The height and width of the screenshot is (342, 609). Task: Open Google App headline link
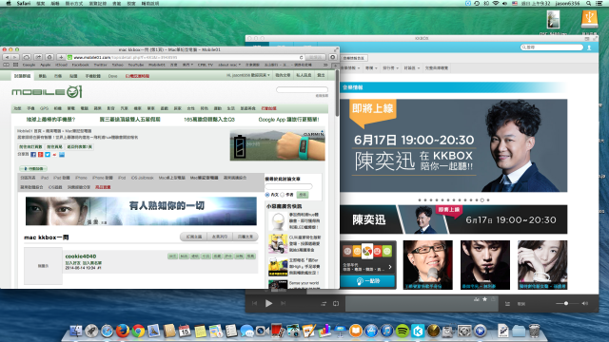click(x=288, y=120)
